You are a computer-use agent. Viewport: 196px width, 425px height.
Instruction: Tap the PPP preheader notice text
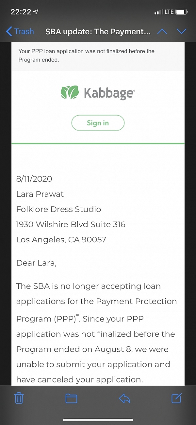click(86, 55)
